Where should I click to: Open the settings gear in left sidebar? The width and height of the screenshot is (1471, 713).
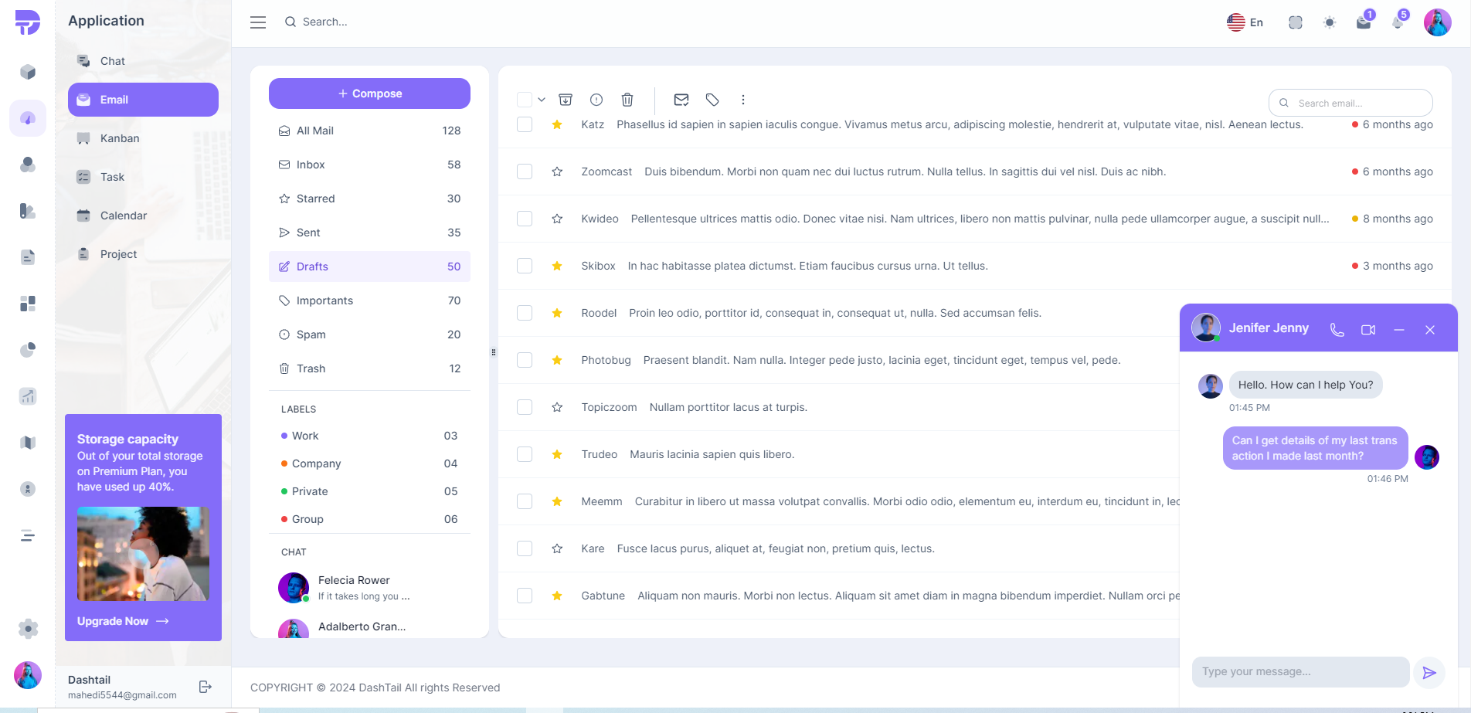[28, 629]
